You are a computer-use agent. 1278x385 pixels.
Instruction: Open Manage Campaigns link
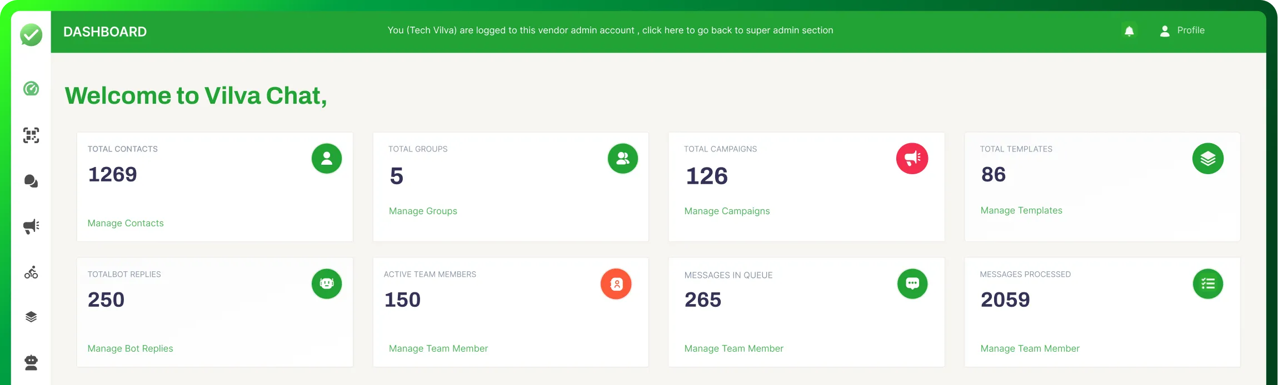click(727, 211)
